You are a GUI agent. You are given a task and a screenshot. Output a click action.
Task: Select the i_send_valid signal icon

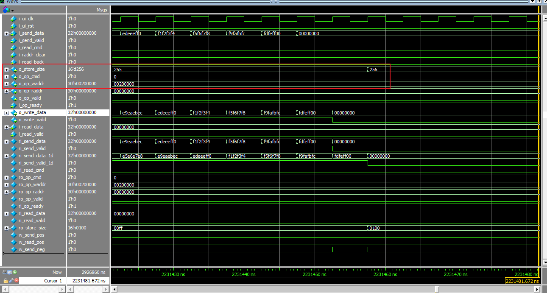click(13, 40)
